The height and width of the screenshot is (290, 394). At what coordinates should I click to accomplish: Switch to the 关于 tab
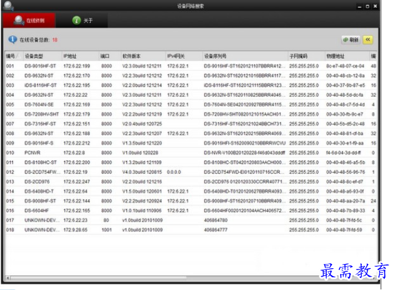(82, 21)
